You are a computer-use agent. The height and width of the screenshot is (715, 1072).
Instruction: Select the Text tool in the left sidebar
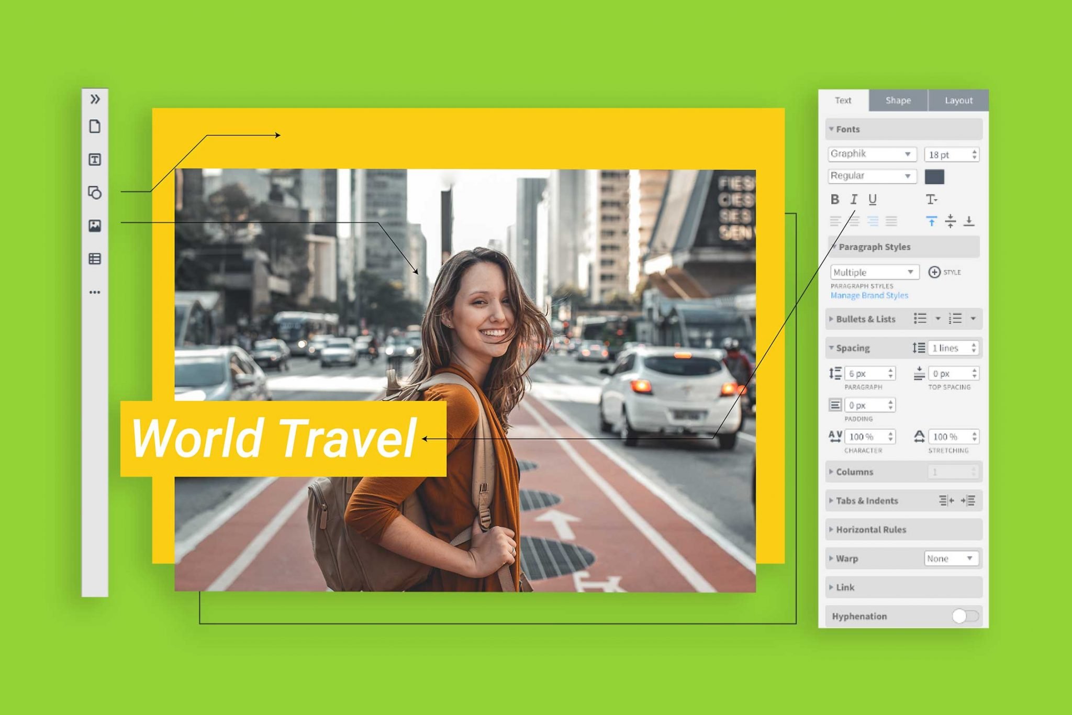(95, 161)
